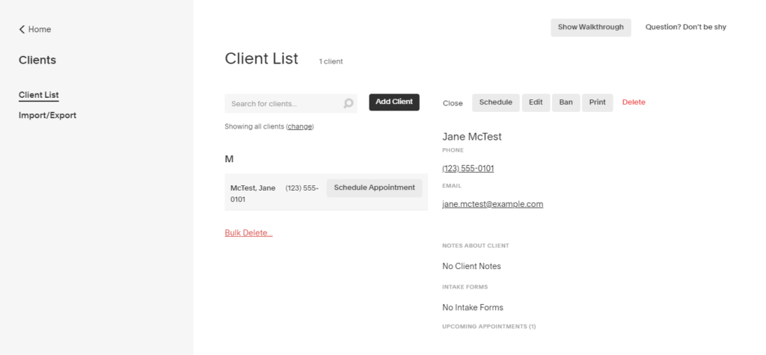Click the search magnifier icon

coord(349,104)
